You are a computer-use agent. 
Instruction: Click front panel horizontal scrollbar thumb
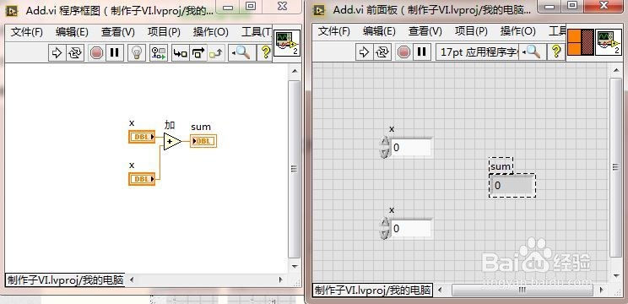click(522, 290)
